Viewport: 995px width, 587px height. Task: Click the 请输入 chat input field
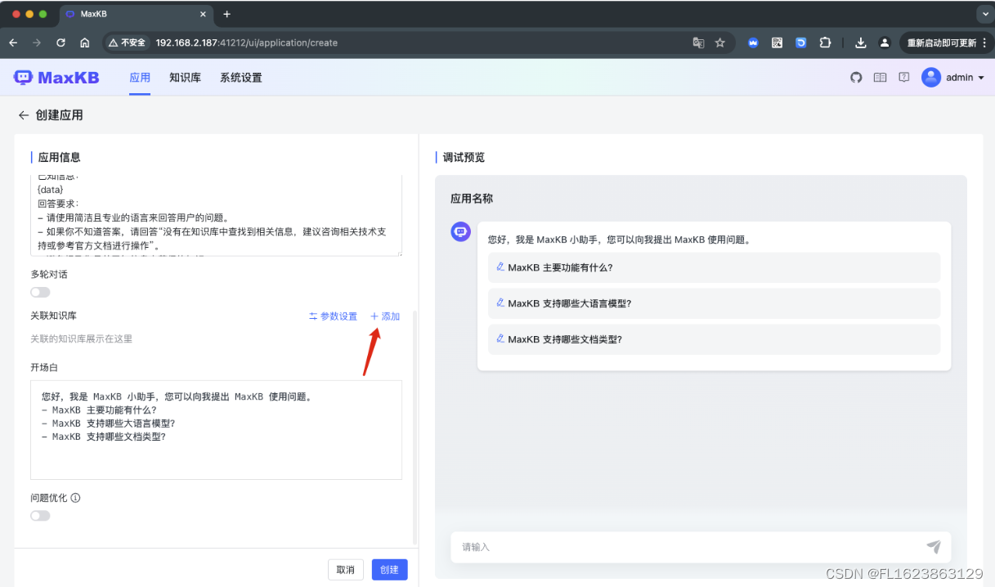tap(613, 546)
